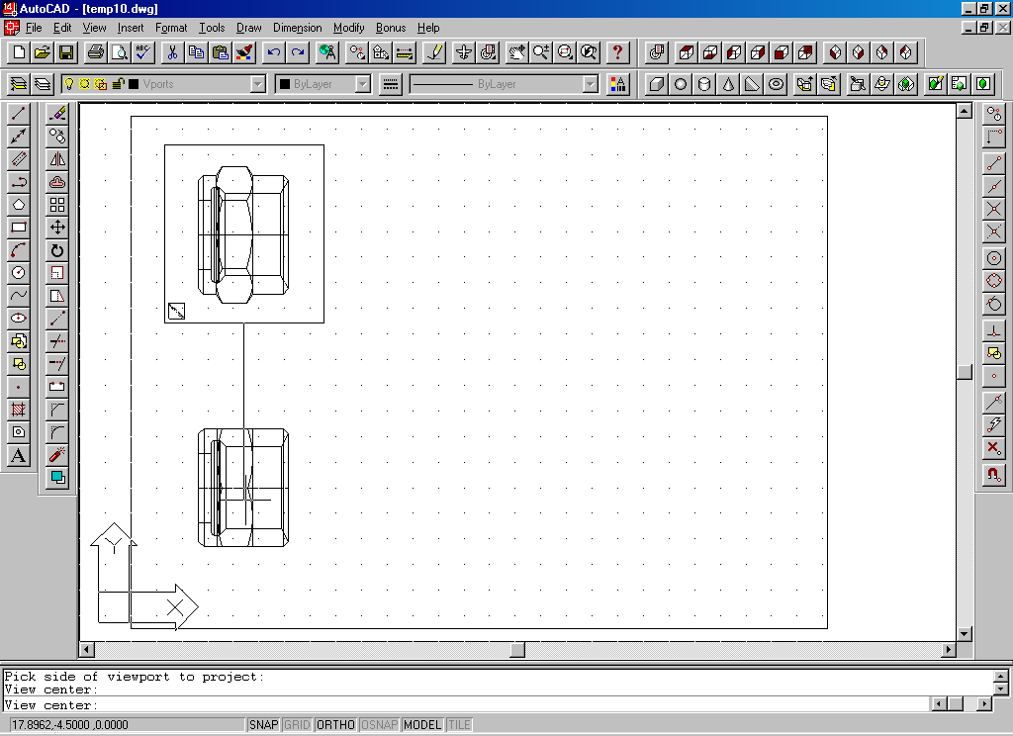This screenshot has height=736, width=1013.
Task: Open the Draw menu
Action: [x=248, y=28]
